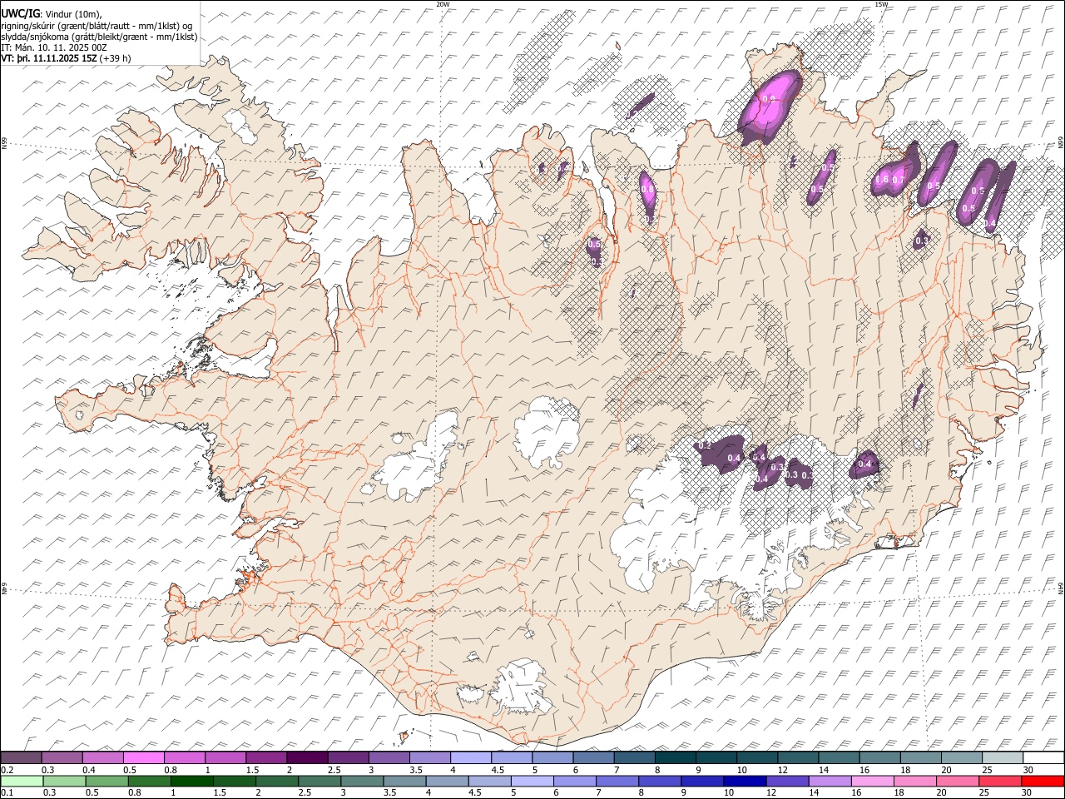Click the '20W' longitude label
The image size is (1065, 799).
coord(443,4)
